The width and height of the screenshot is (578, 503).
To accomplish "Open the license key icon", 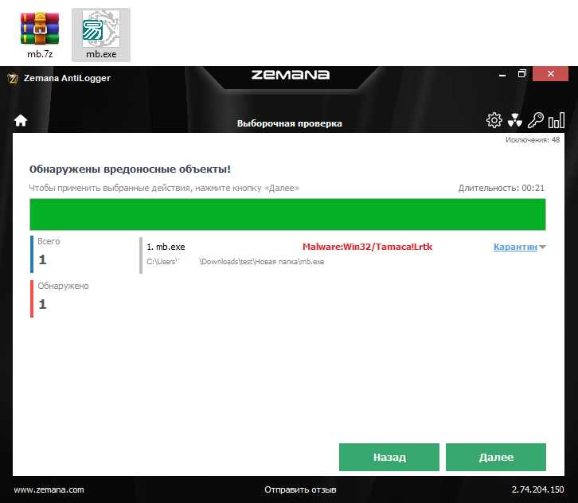I will click(x=535, y=120).
